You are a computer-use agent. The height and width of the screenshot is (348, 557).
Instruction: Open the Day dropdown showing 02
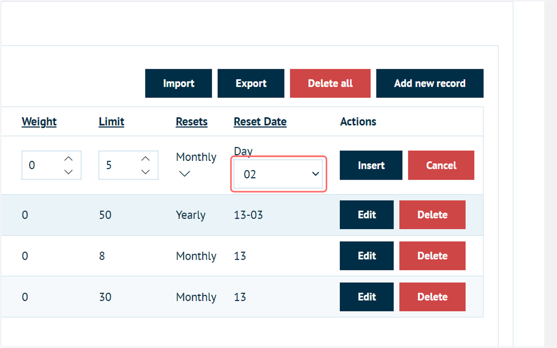[278, 174]
